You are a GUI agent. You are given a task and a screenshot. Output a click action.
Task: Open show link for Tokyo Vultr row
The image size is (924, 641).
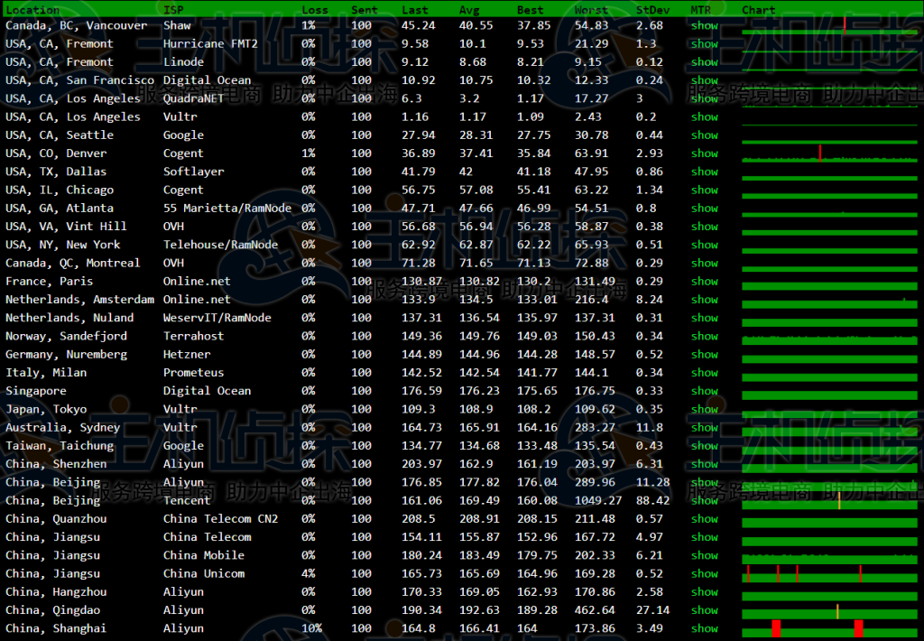[704, 409]
